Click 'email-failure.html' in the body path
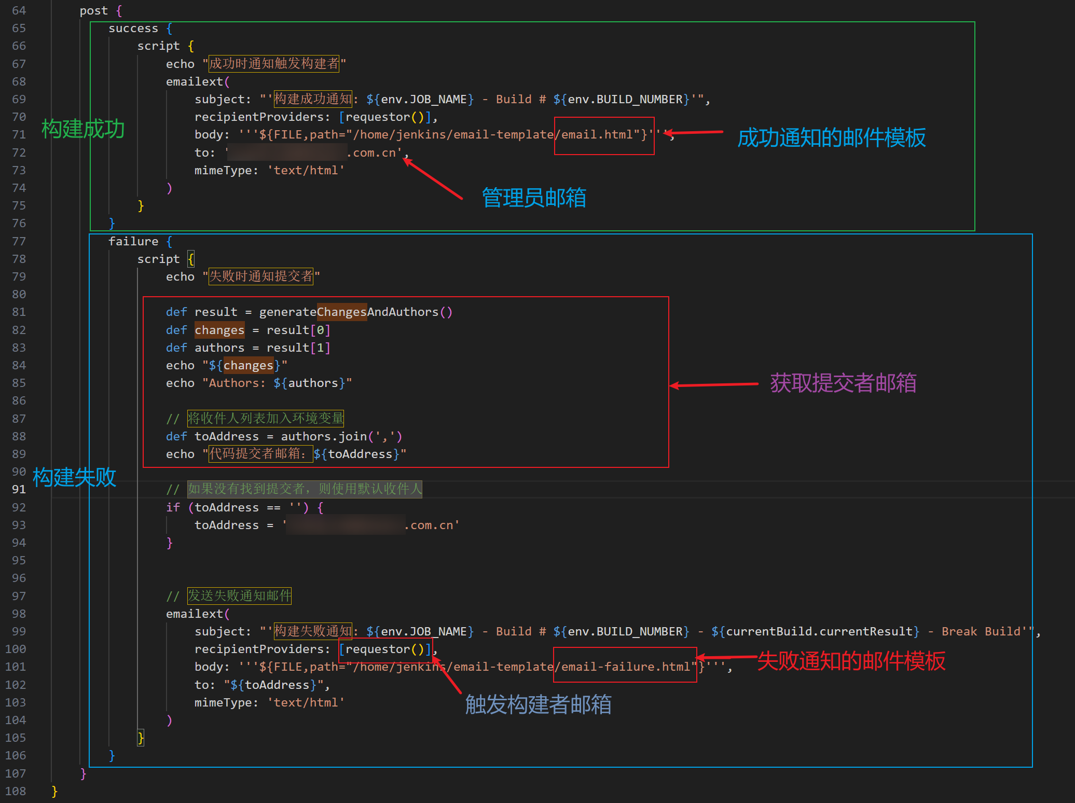Viewport: 1075px width, 803px height. 626,667
